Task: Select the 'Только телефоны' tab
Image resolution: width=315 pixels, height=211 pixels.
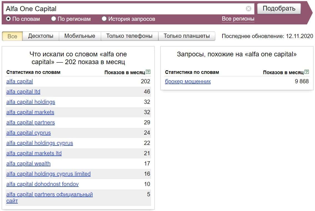Action: 129,36
